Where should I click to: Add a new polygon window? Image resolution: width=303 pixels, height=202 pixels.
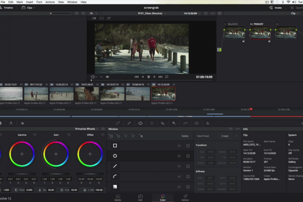[x=126, y=136]
